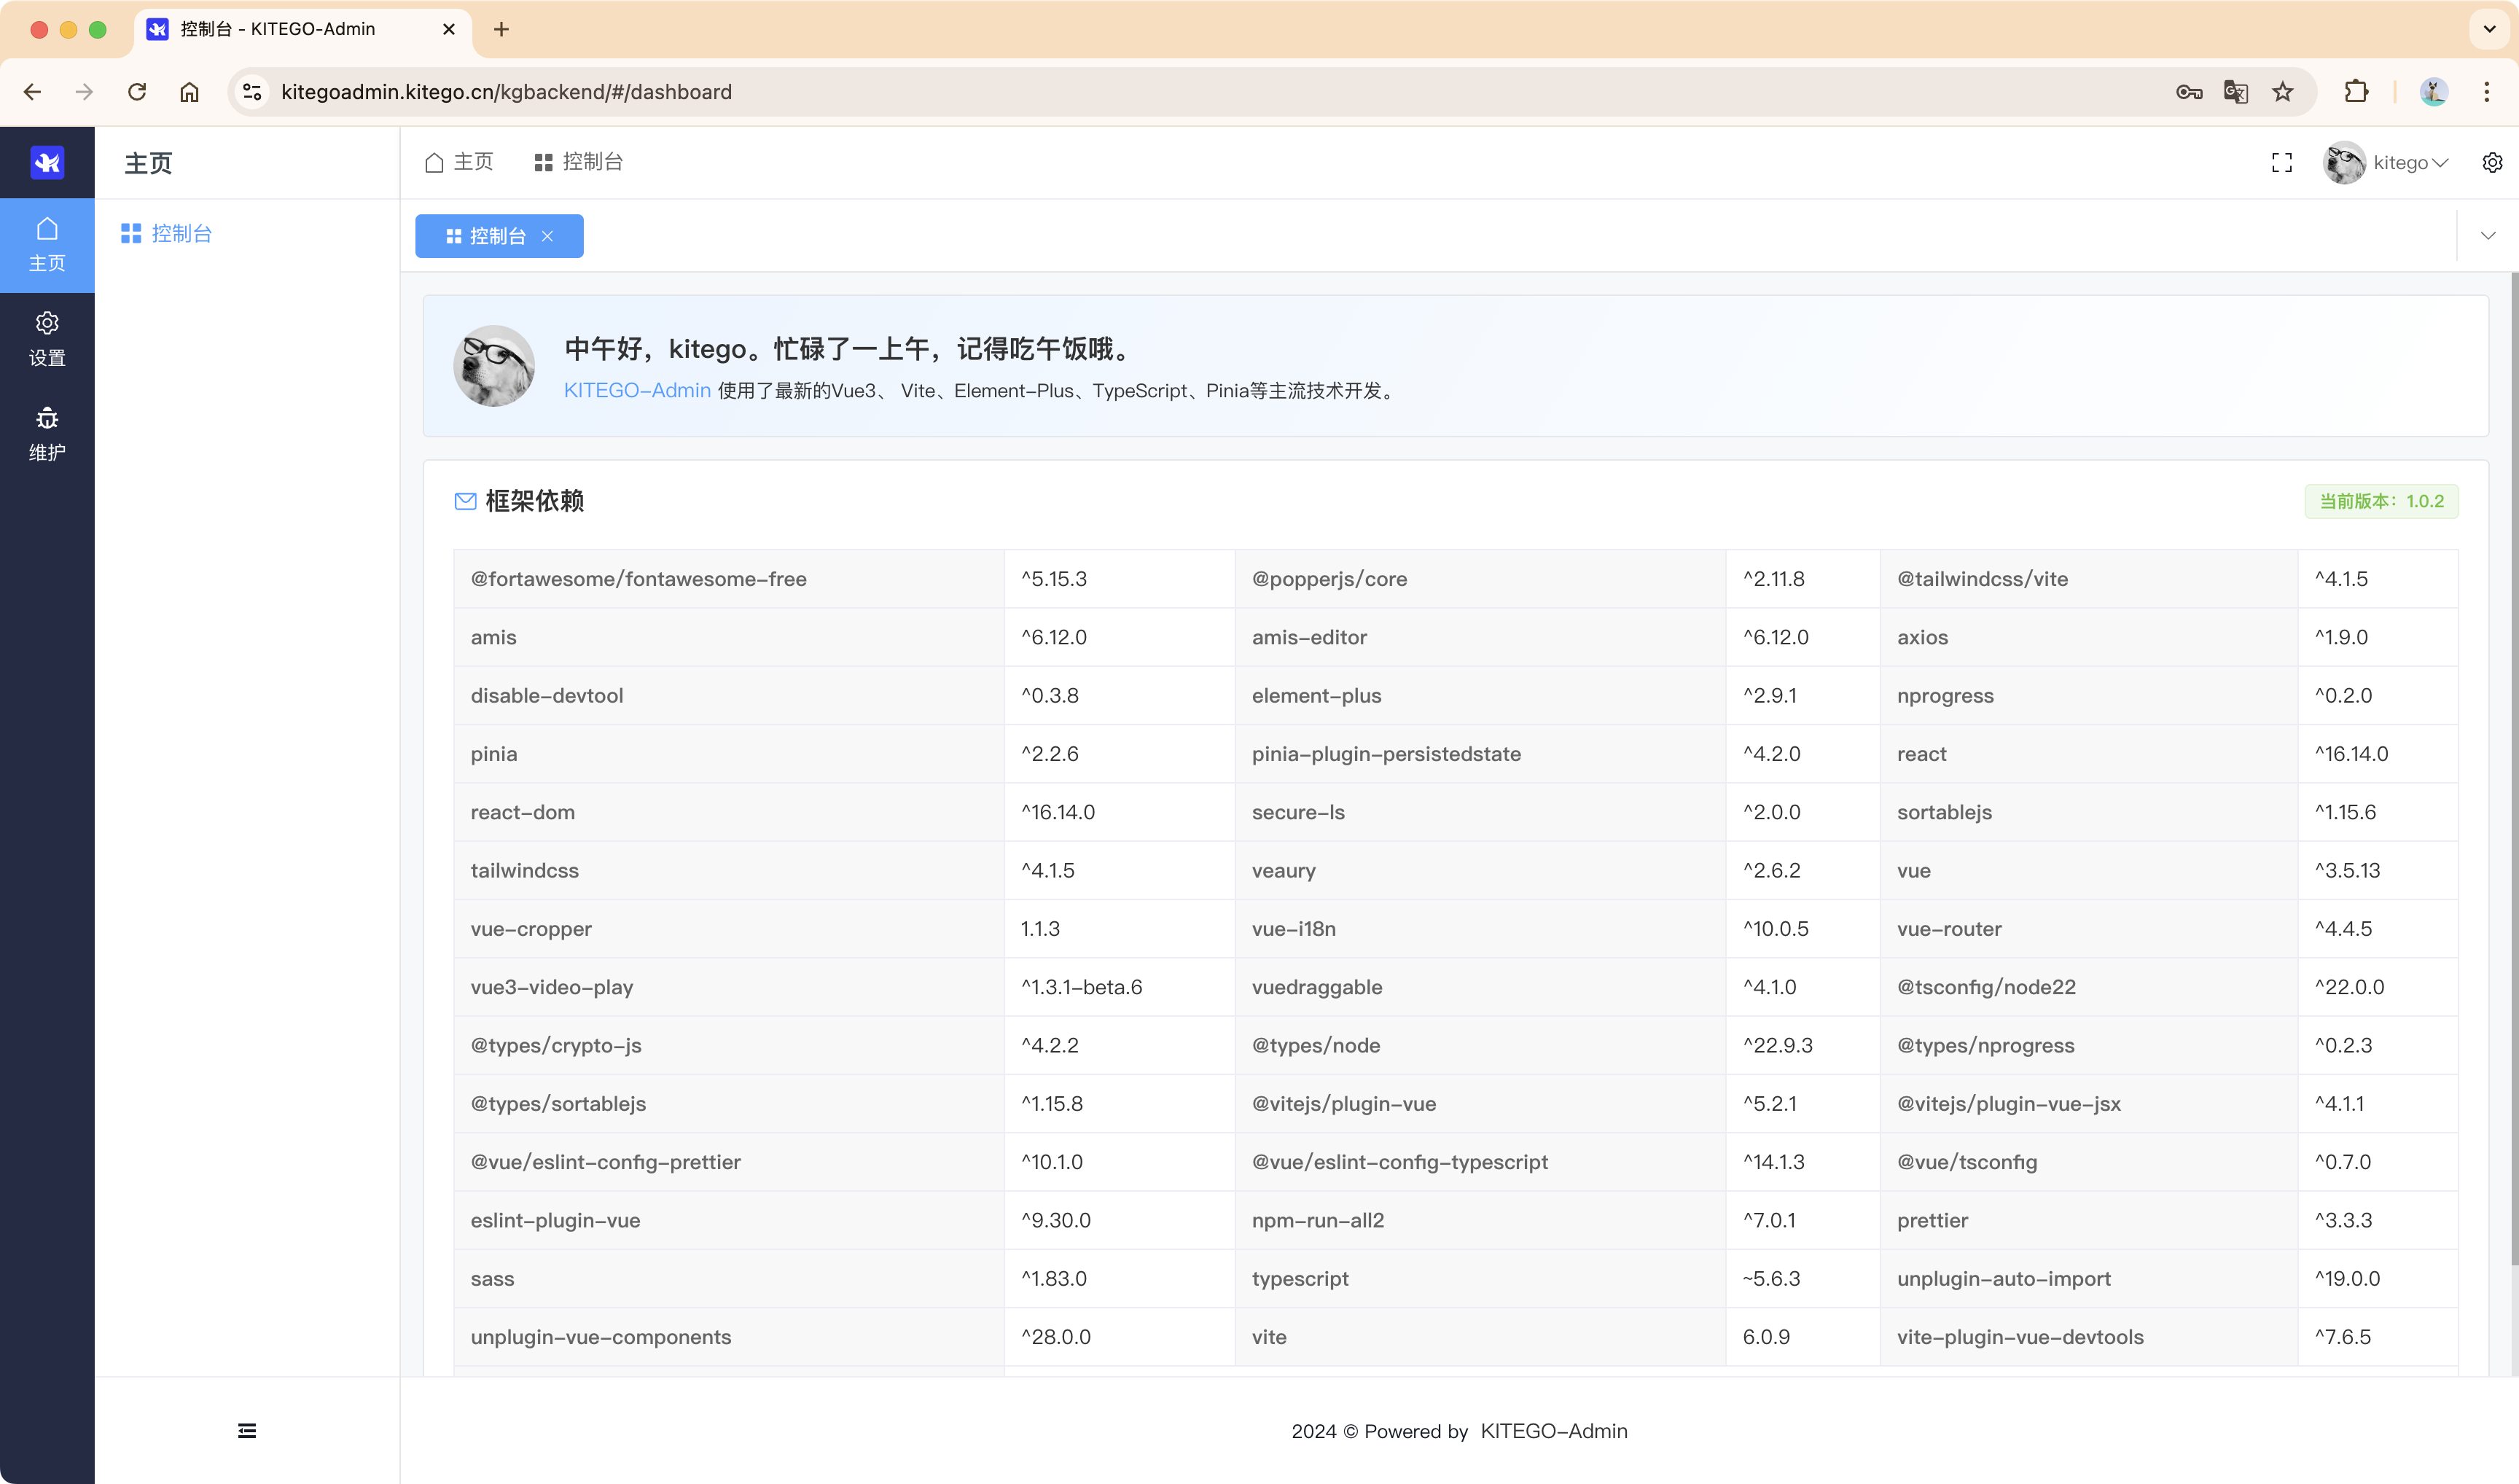Image resolution: width=2519 pixels, height=1484 pixels.
Task: Open browser extensions puzzle icon
Action: [2356, 92]
